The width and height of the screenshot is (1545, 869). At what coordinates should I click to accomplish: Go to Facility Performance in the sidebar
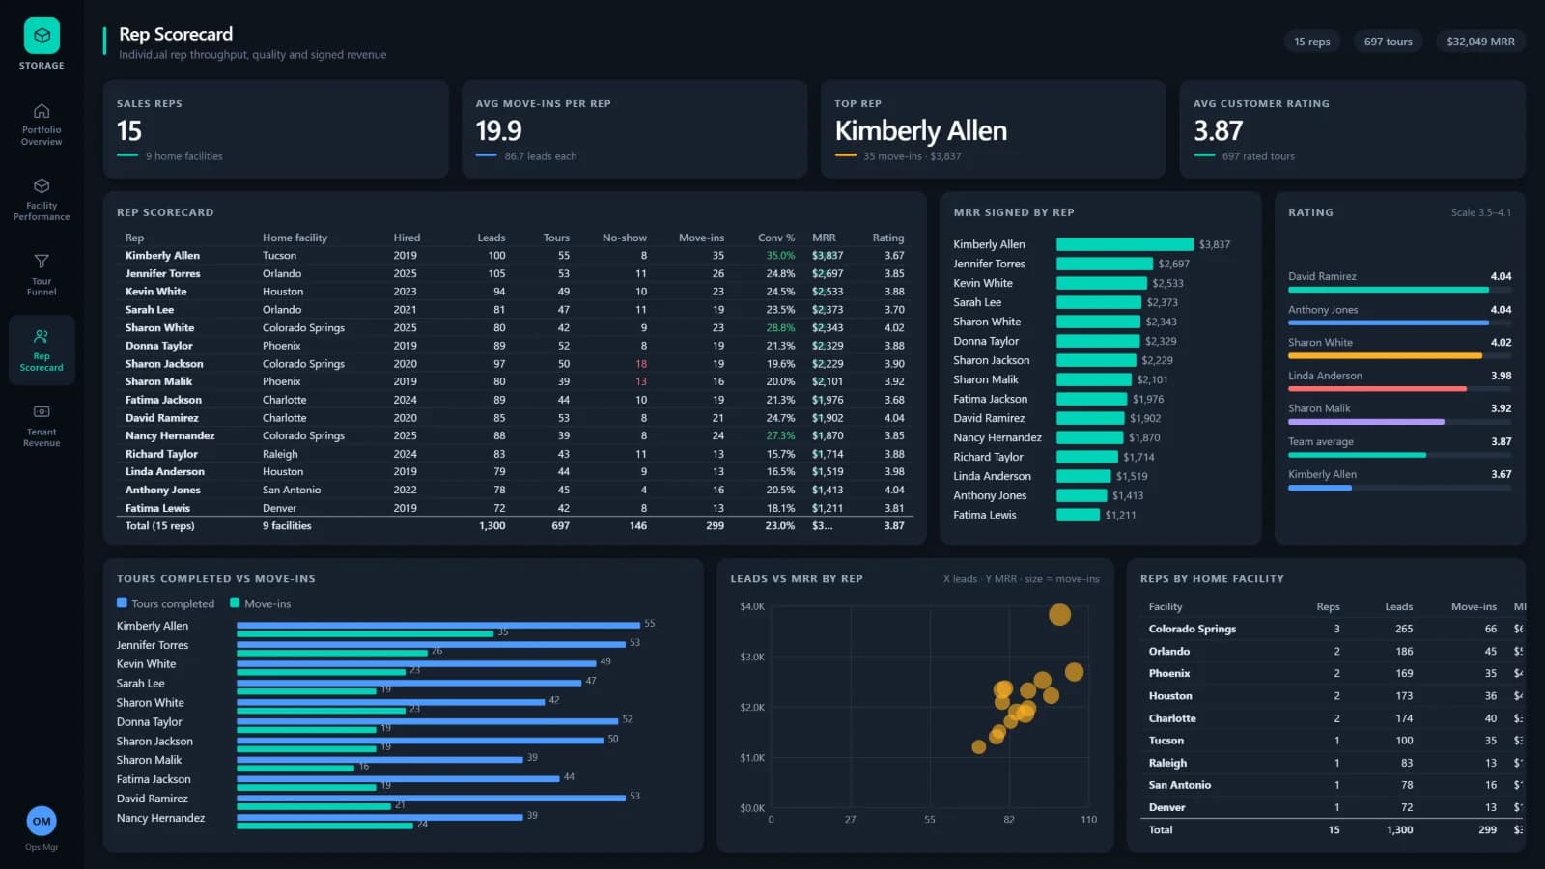pos(42,200)
